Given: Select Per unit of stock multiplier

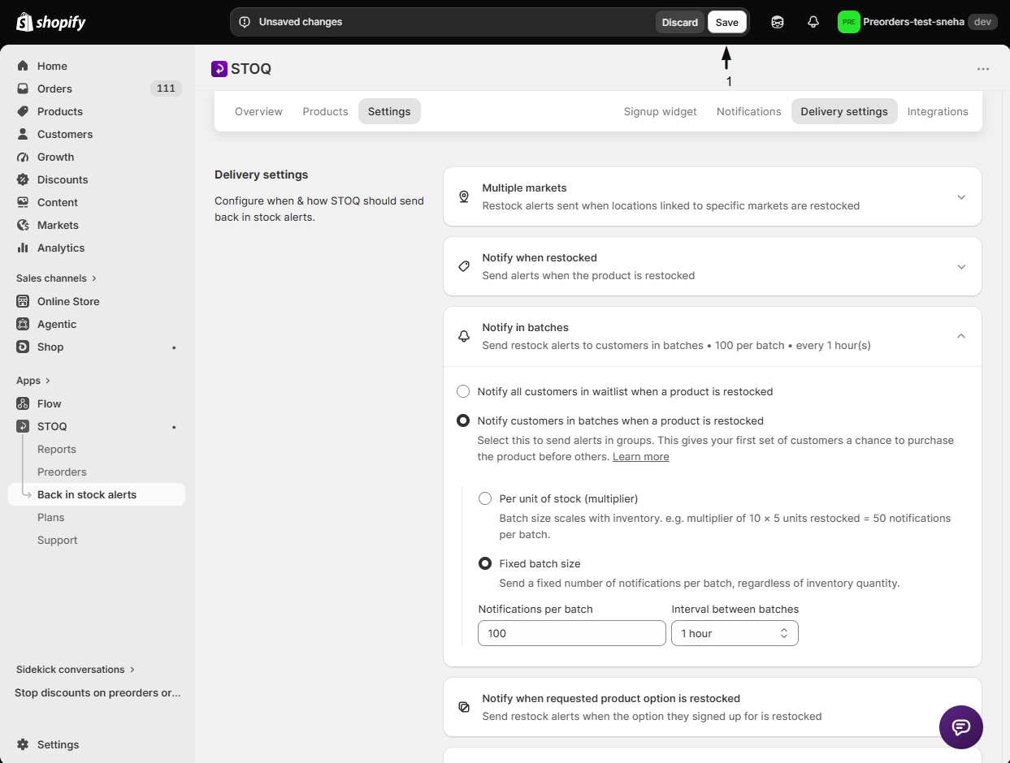Looking at the screenshot, I should point(485,498).
